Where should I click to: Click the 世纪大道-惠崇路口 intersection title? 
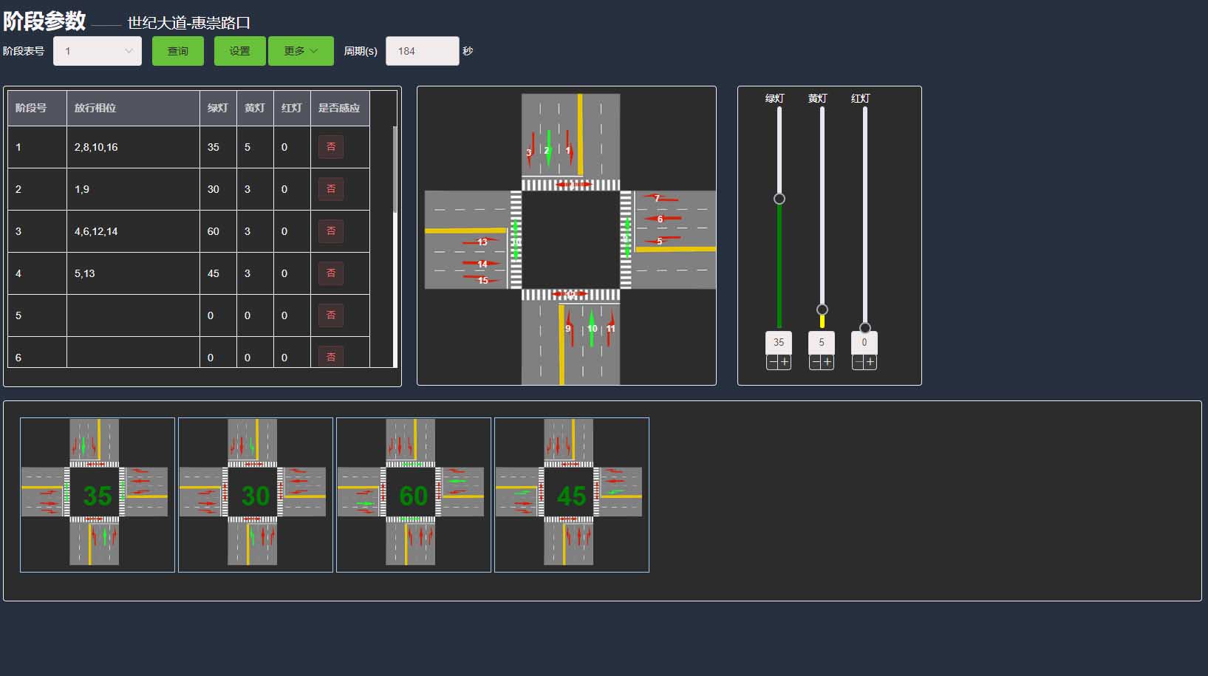[x=188, y=23]
